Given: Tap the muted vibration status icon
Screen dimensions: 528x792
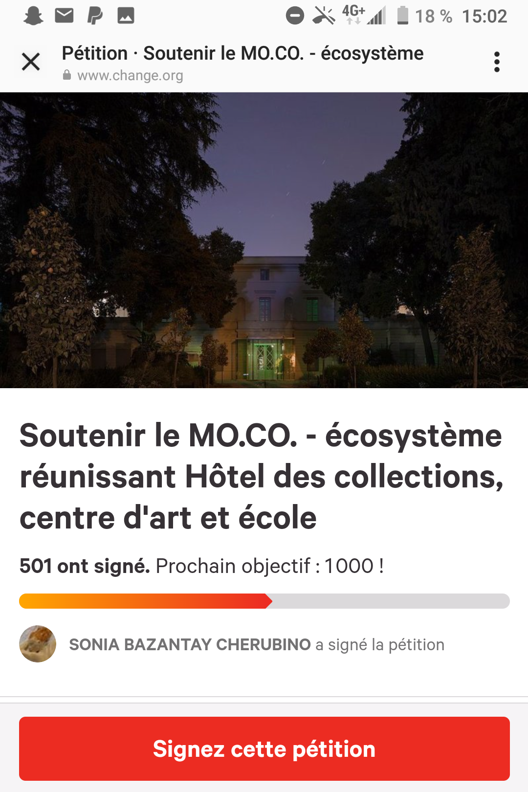Looking at the screenshot, I should pyautogui.click(x=324, y=16).
